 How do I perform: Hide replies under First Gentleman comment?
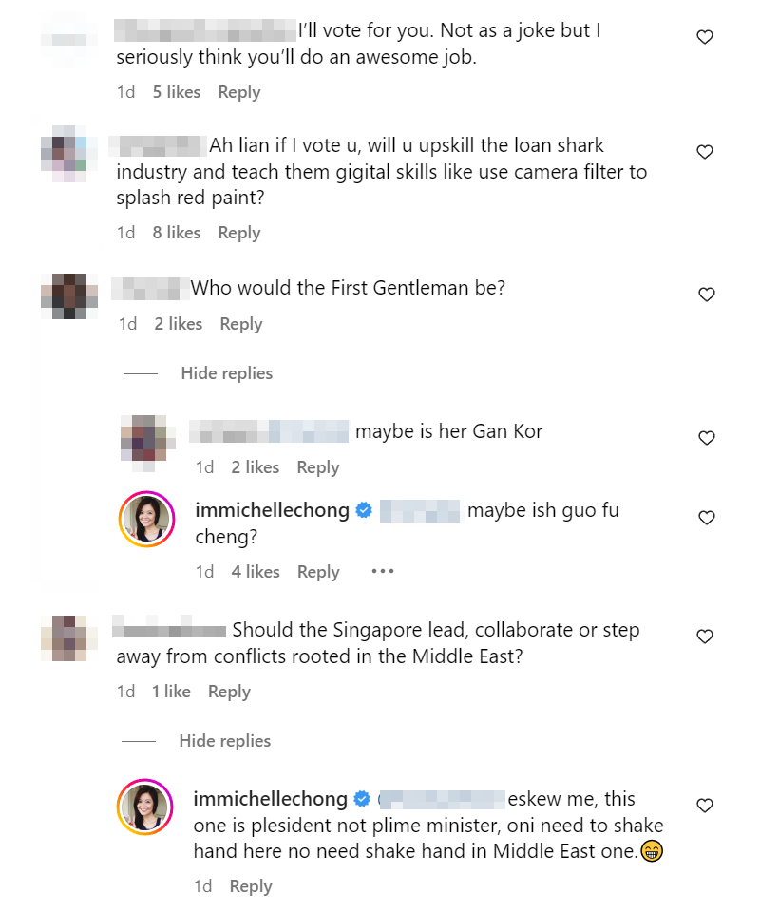pyautogui.click(x=226, y=373)
